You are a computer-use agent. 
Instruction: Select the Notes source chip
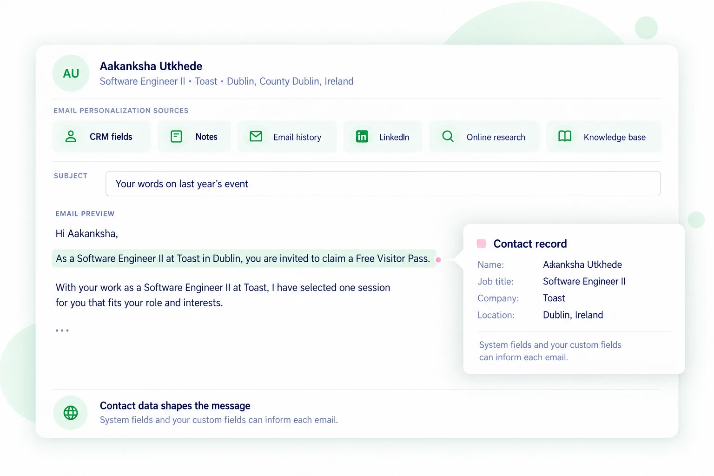click(194, 137)
